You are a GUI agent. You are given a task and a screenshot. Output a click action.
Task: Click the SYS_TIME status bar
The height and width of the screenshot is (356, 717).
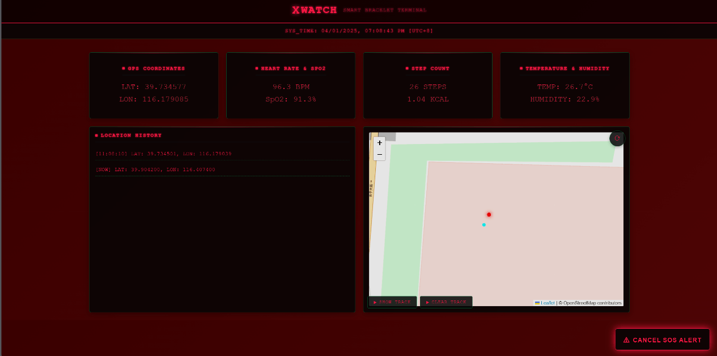pyautogui.click(x=359, y=31)
